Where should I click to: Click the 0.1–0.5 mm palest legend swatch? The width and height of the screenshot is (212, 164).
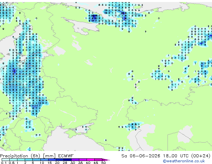[x=6, y=160]
